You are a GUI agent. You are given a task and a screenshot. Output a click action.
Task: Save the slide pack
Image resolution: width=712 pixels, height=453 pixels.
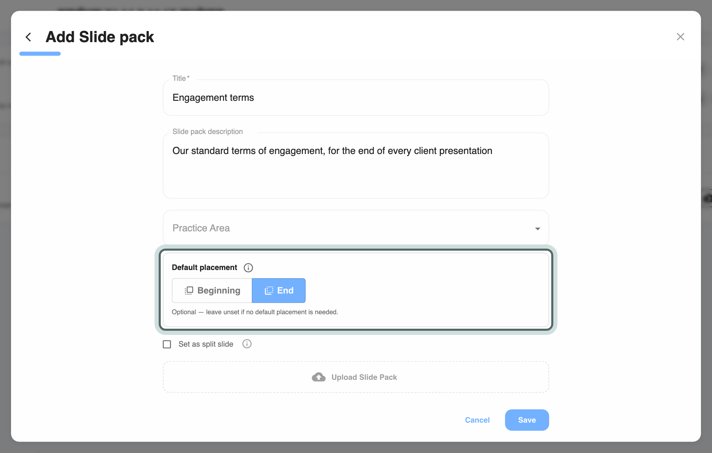pyautogui.click(x=527, y=420)
